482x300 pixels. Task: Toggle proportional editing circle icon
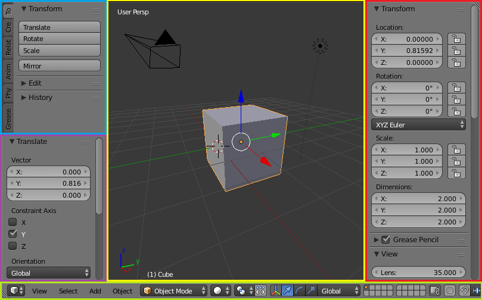[x=450, y=290]
